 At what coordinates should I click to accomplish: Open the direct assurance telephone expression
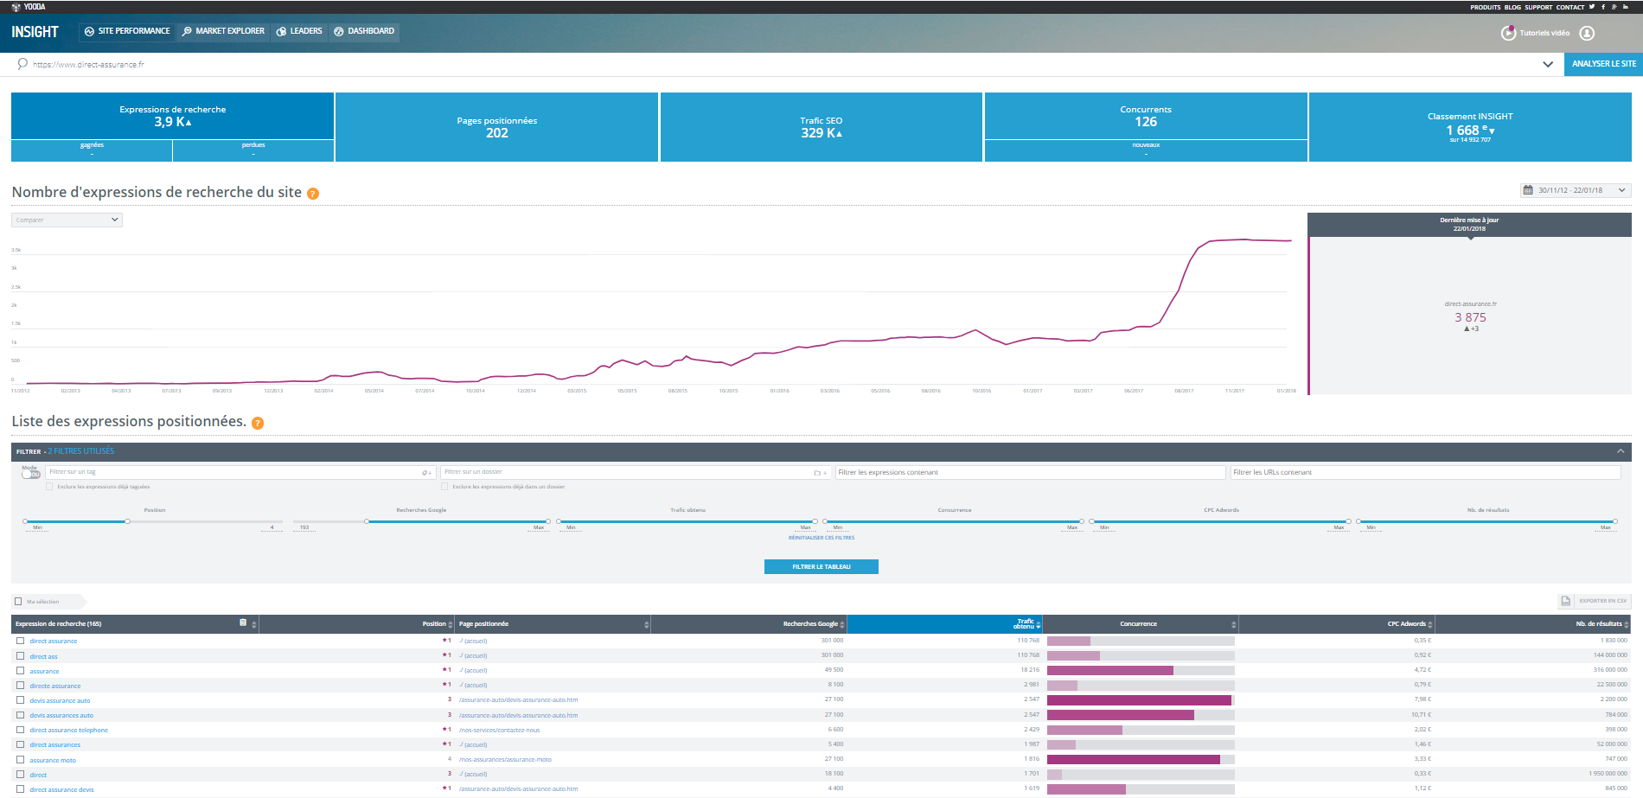tap(69, 731)
